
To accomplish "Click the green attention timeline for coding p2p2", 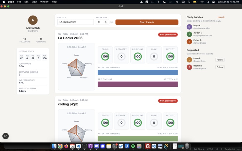I will point(138,138).
